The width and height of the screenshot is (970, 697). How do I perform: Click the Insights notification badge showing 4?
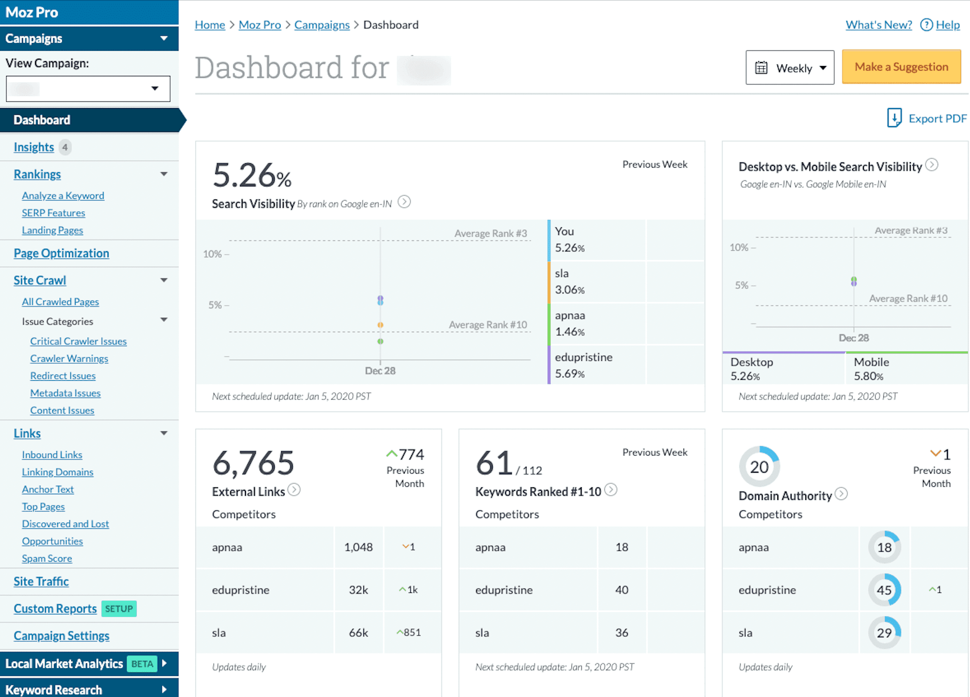tap(65, 147)
